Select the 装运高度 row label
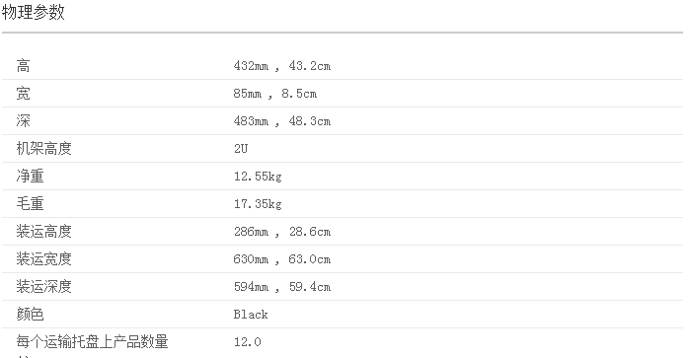Image resolution: width=691 pixels, height=358 pixels. point(43,232)
